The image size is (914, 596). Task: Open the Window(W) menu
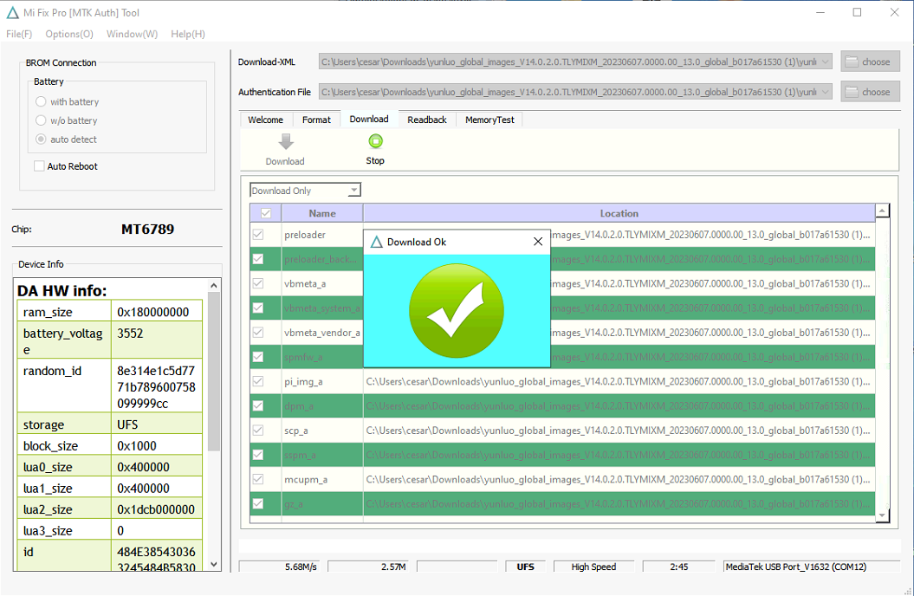133,34
